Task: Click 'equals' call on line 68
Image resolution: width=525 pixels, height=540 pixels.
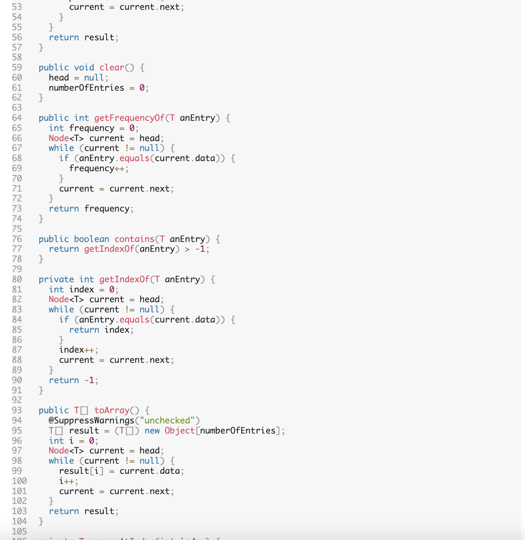Action: coord(134,158)
